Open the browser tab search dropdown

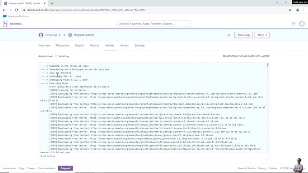(x=277, y=3)
